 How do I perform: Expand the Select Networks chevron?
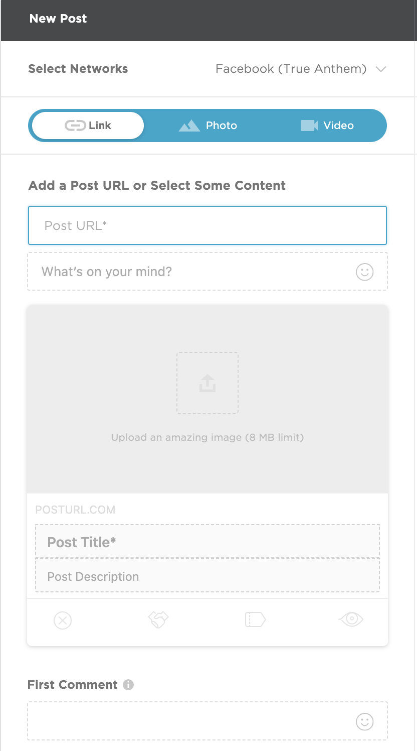click(x=381, y=69)
